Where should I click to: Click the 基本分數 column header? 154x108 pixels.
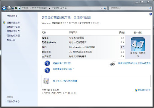tap(138, 32)
